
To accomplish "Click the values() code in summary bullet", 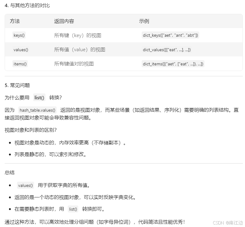I will 25,185.
